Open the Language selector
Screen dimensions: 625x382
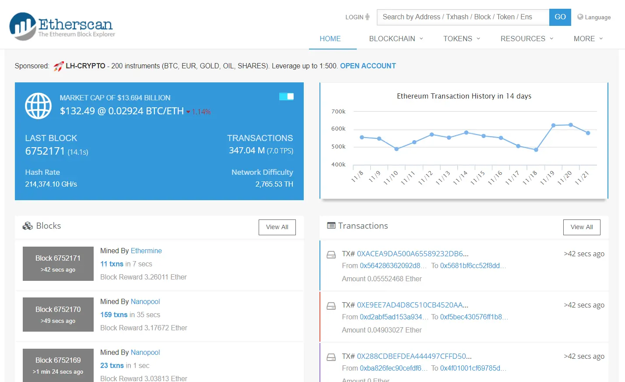[594, 17]
